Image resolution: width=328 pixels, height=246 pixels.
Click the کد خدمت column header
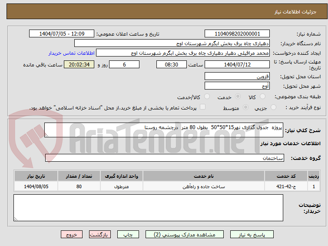point(286,176)
